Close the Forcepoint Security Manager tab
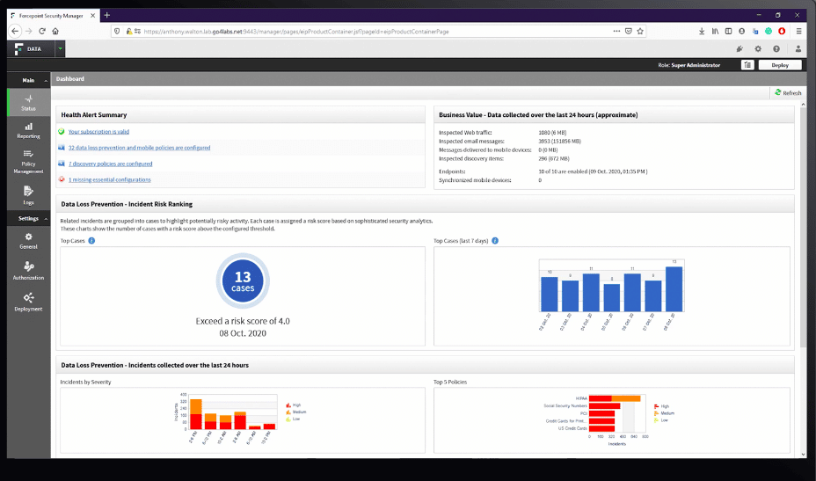The width and height of the screenshot is (816, 481). [x=92, y=16]
